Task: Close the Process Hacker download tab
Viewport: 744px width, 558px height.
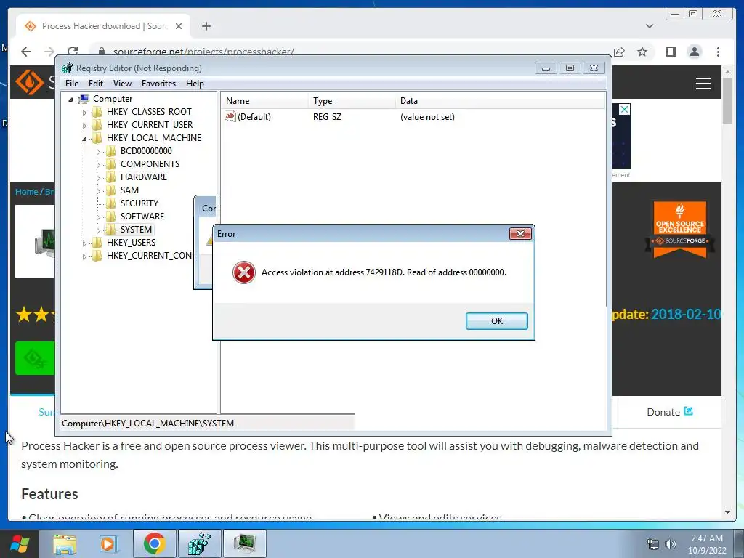Action: [179, 26]
